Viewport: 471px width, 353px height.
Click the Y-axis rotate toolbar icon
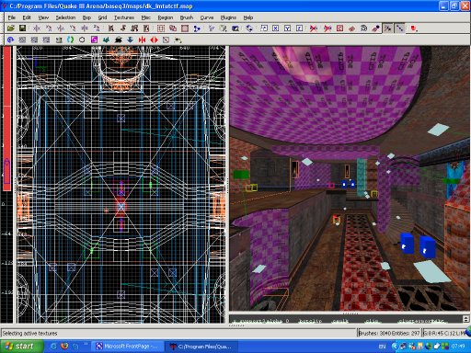[73, 28]
